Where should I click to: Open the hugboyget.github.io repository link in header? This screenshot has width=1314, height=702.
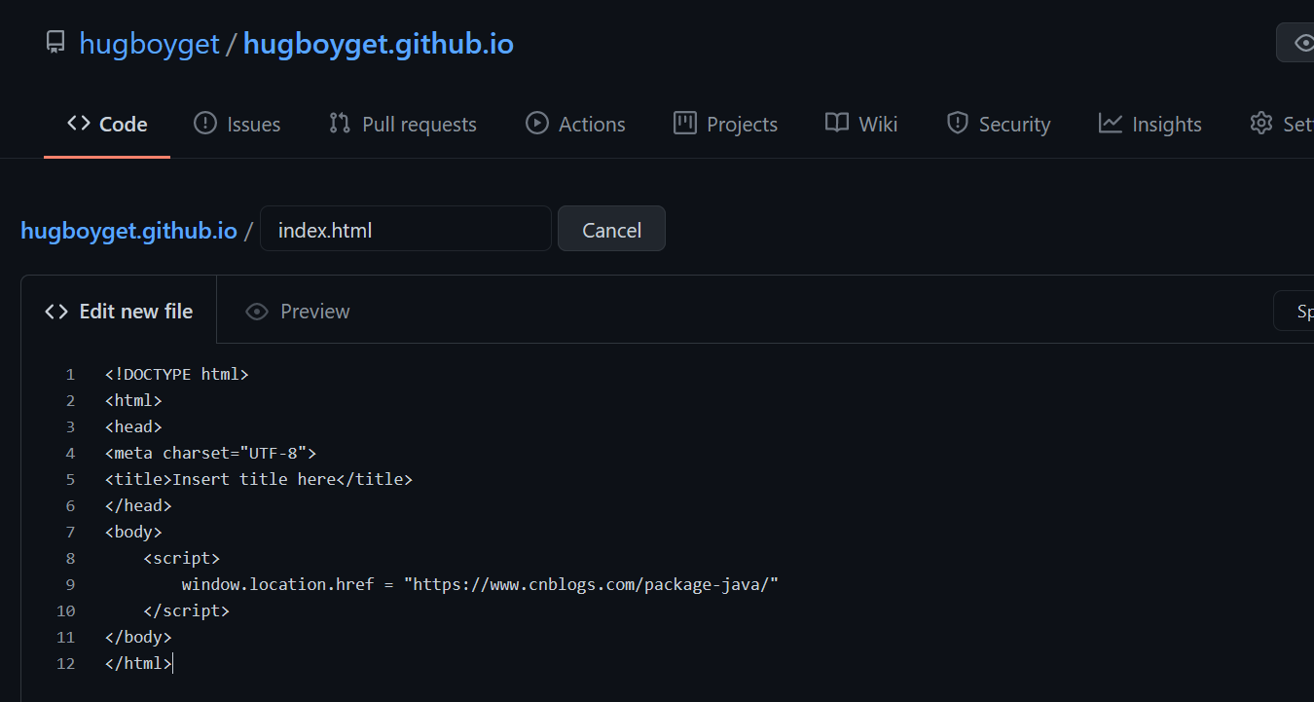point(378,45)
